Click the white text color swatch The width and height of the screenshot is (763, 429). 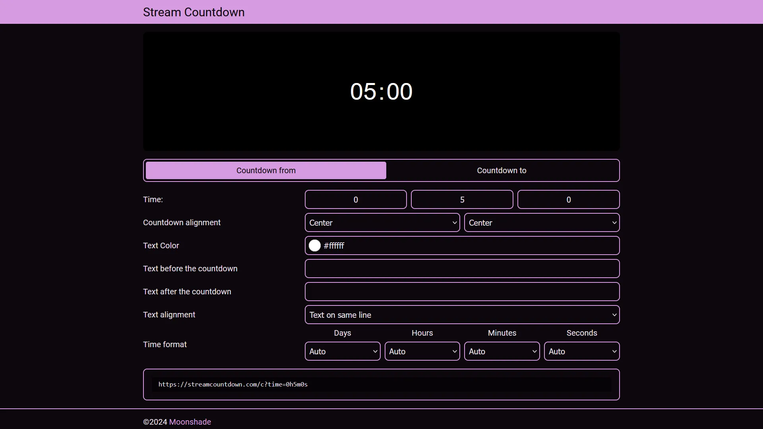[314, 245]
